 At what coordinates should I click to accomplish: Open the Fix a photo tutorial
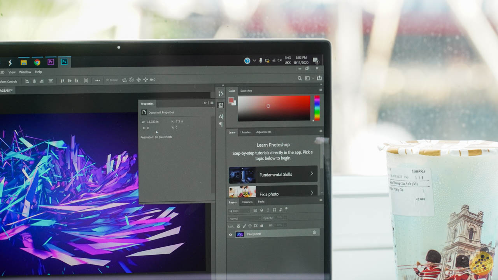tap(273, 191)
